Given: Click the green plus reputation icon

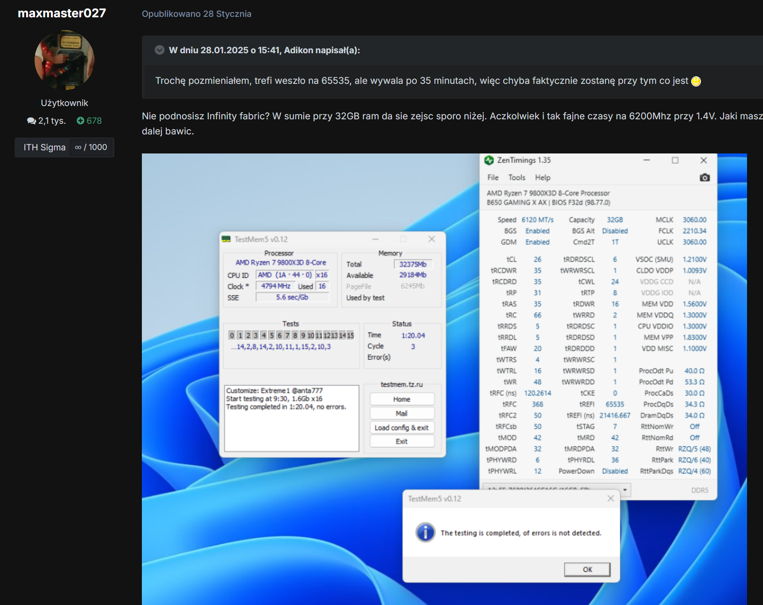Looking at the screenshot, I should 80,121.
